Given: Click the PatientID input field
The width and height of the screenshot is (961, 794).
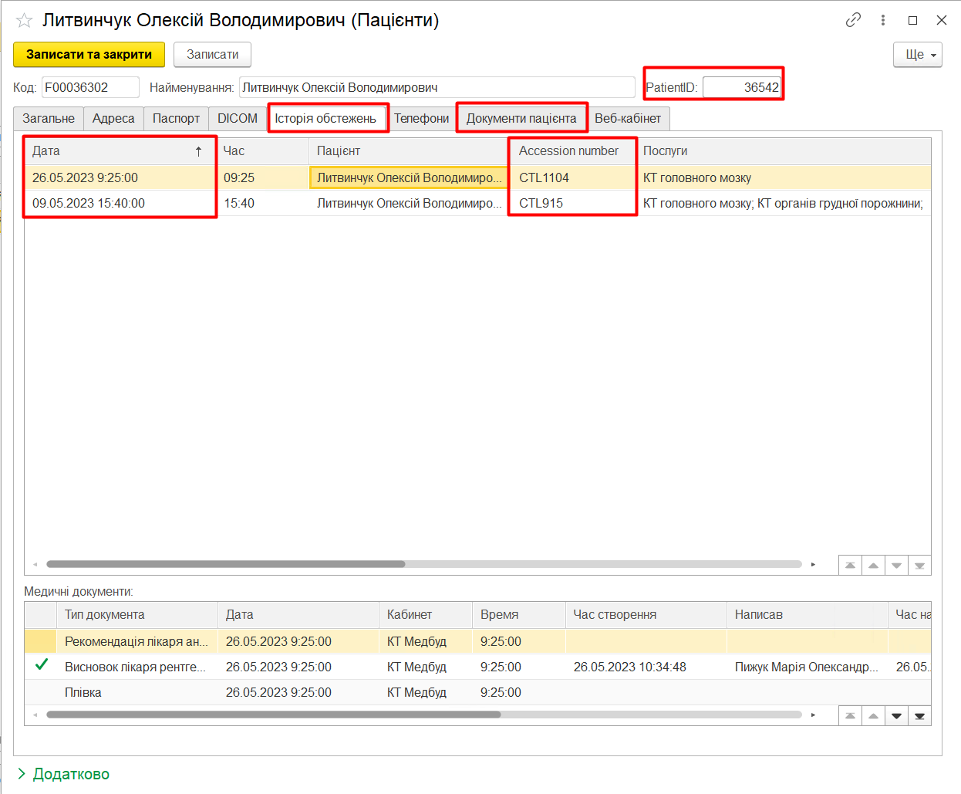Looking at the screenshot, I should tap(742, 87).
